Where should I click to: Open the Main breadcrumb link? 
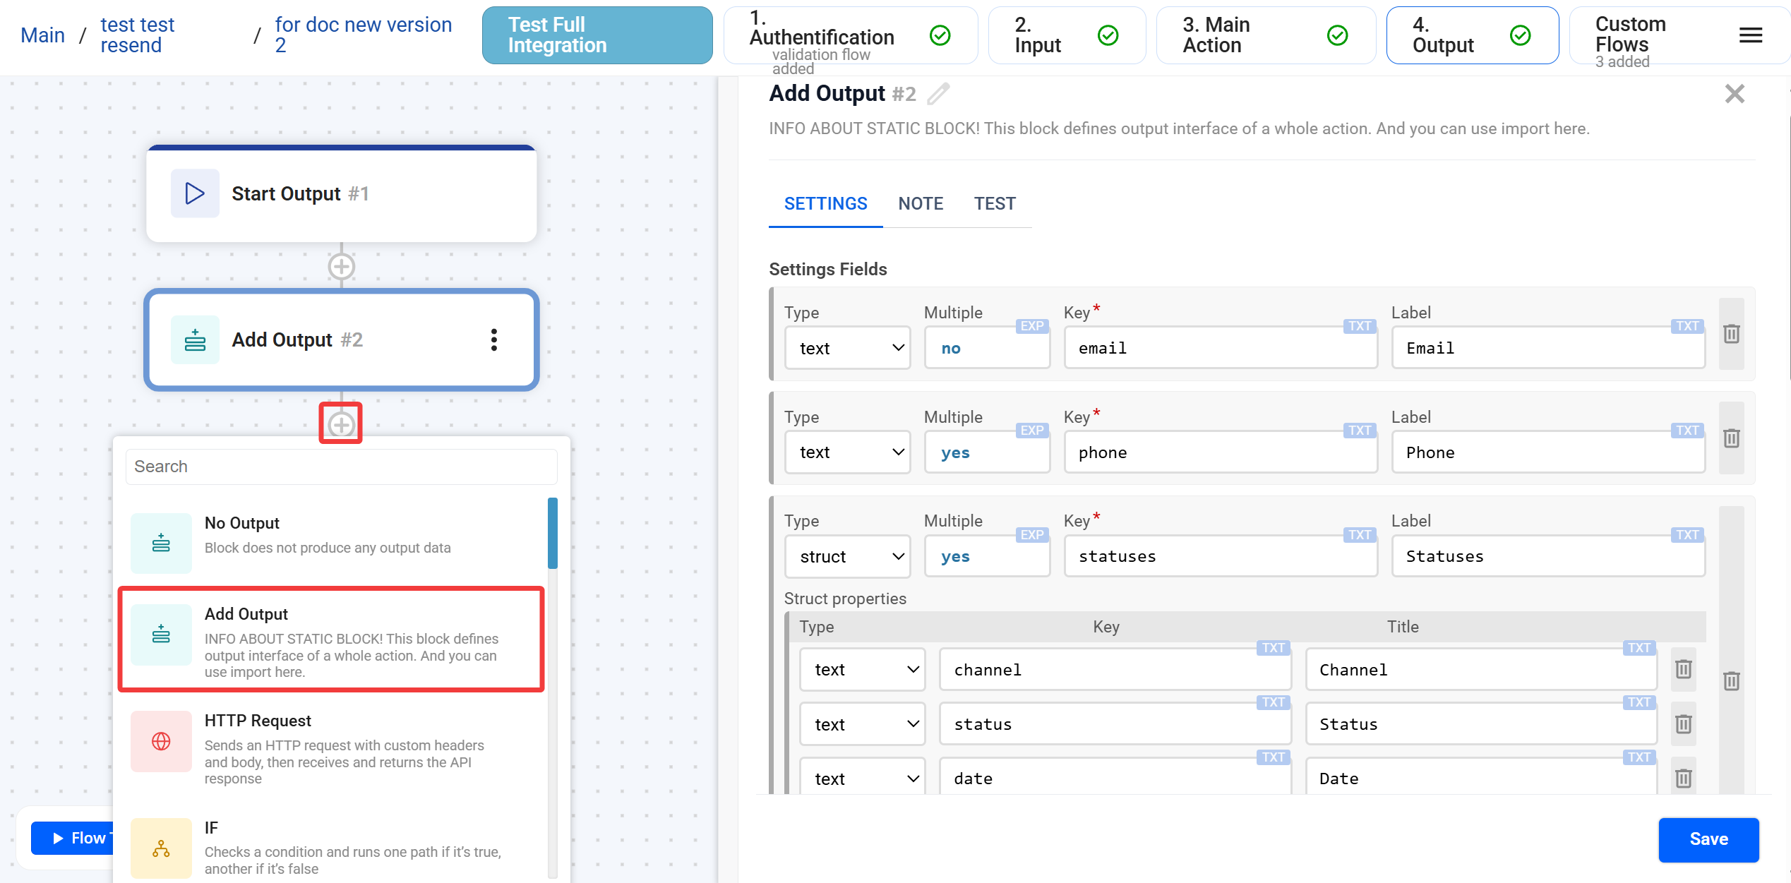42,35
